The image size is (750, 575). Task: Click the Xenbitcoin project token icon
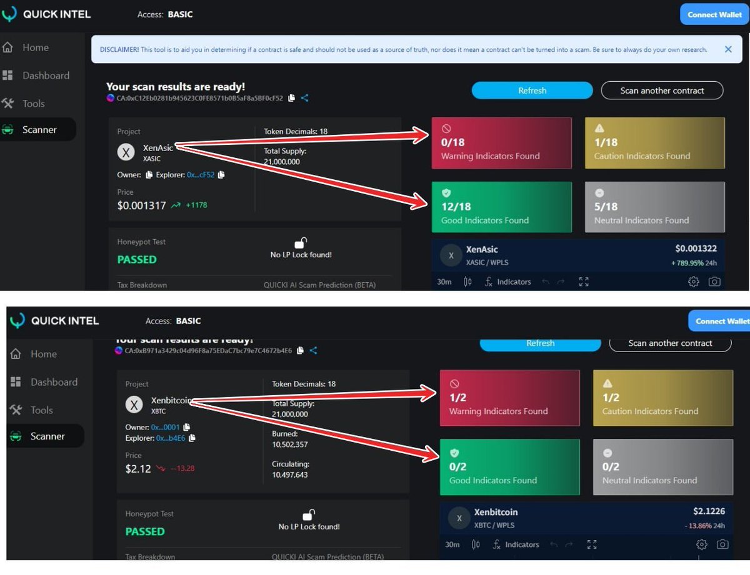[134, 405]
